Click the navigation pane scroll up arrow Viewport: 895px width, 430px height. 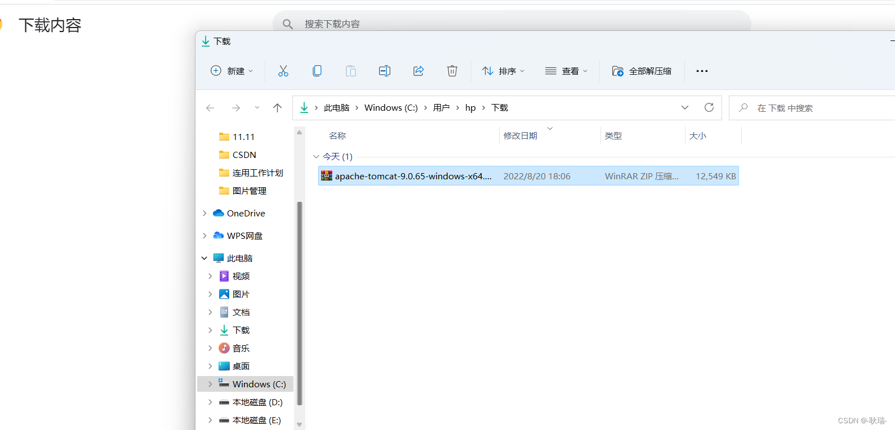pyautogui.click(x=300, y=132)
